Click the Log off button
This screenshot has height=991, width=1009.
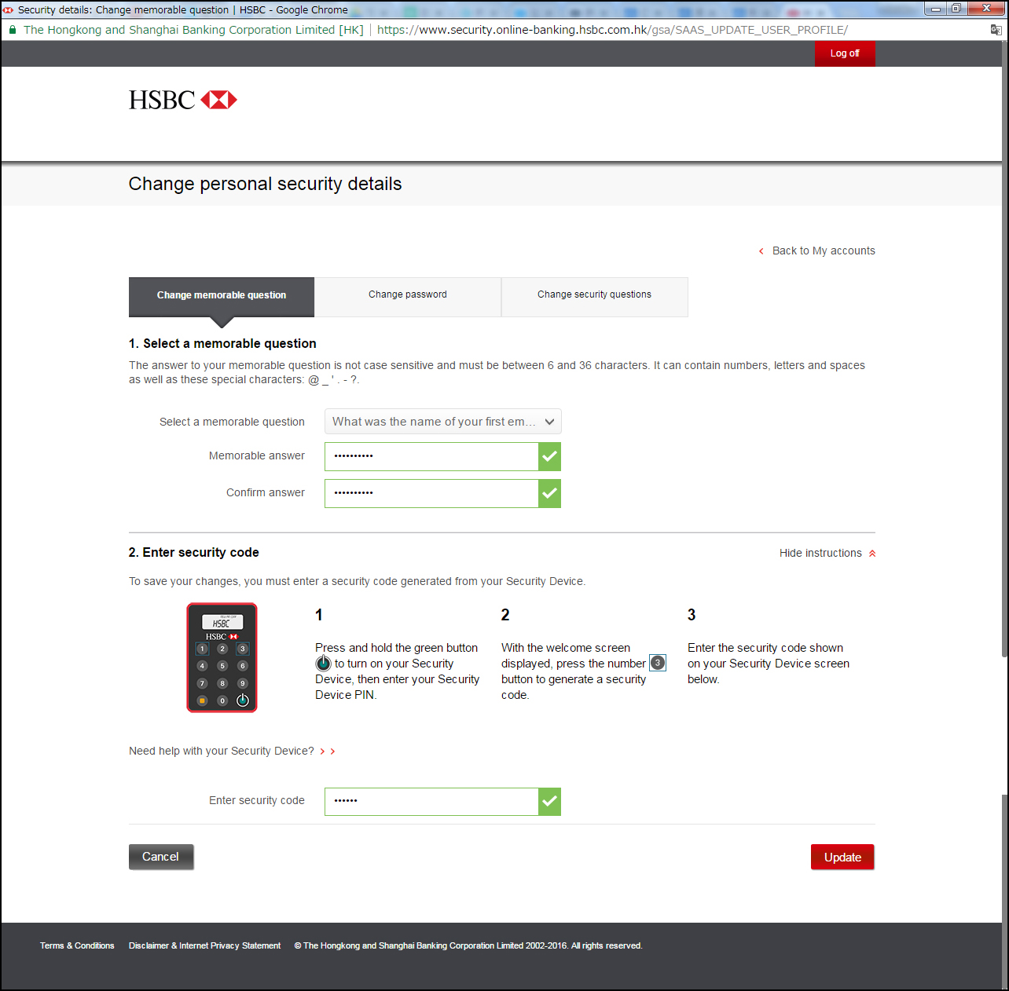845,53
